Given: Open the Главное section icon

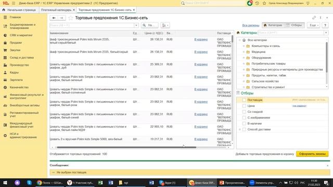Looking at the screenshot, I should click(x=5, y=17).
